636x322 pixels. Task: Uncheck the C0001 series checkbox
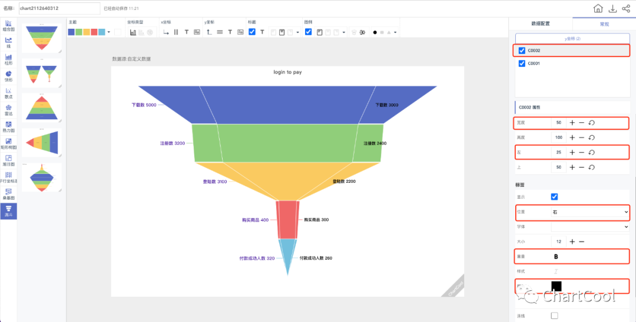[522, 63]
